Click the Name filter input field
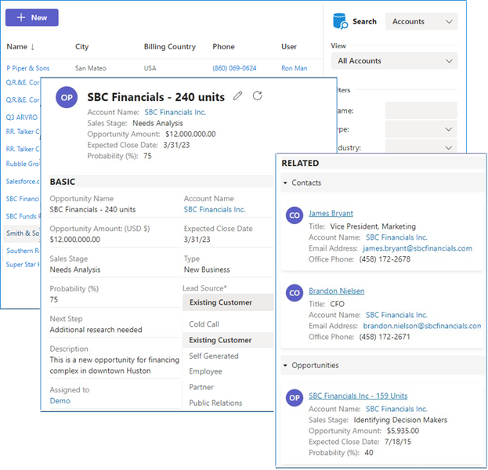Image resolution: width=488 pixels, height=470 pixels. [421, 110]
